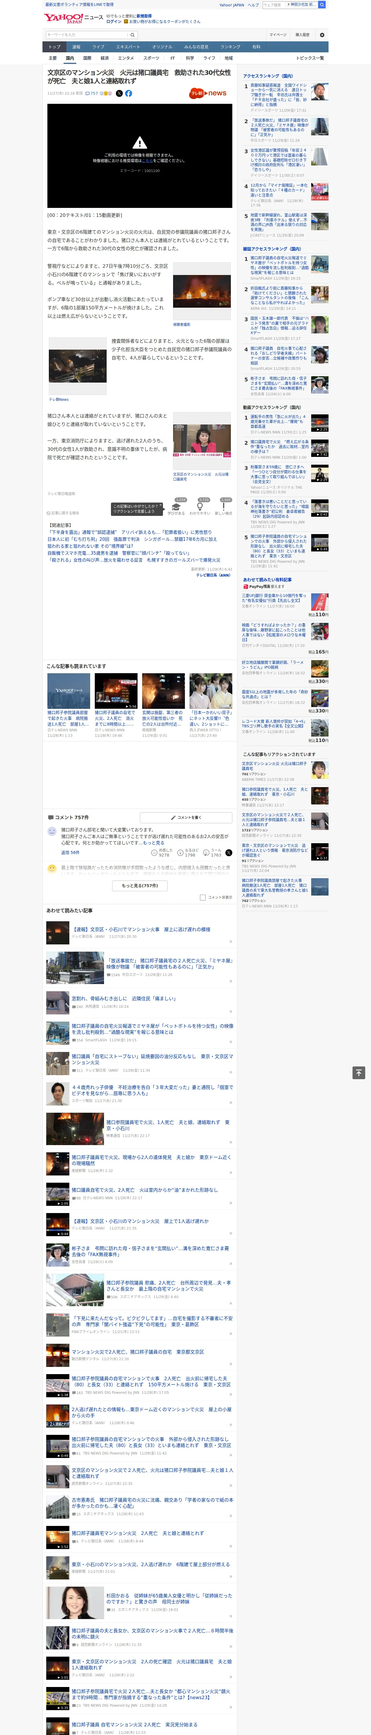371x1735 pixels.
Task: Click マイページ button
Action: pos(278,34)
